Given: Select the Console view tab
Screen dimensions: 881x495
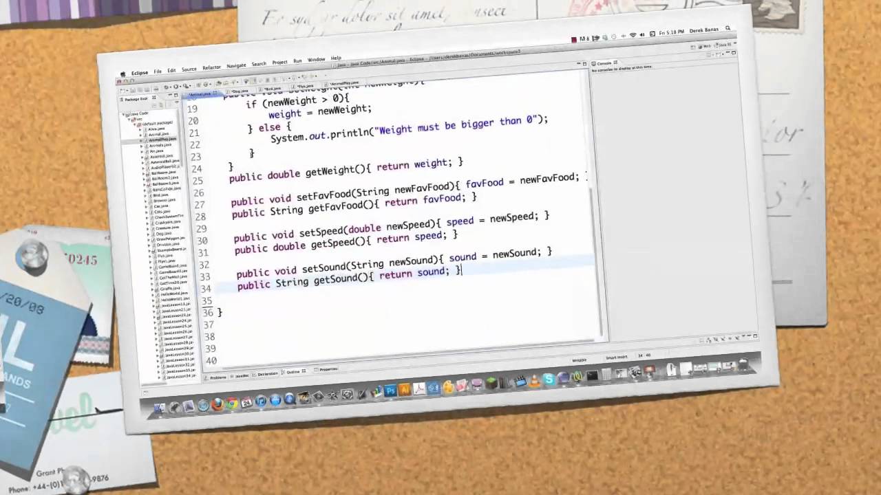Looking at the screenshot, I should (x=604, y=63).
